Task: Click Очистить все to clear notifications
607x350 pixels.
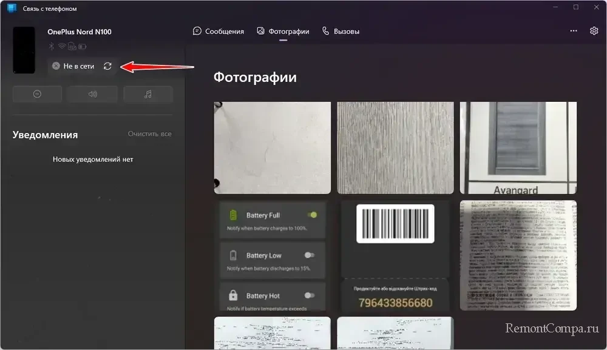Action: (x=149, y=133)
